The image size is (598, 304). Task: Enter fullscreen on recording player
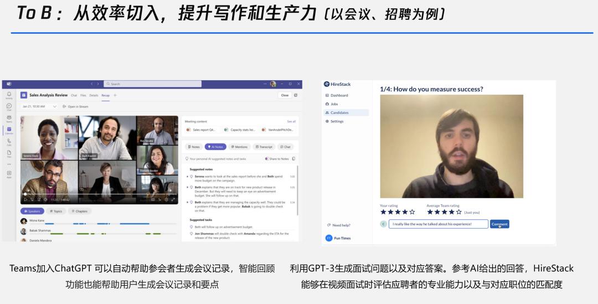click(x=173, y=199)
